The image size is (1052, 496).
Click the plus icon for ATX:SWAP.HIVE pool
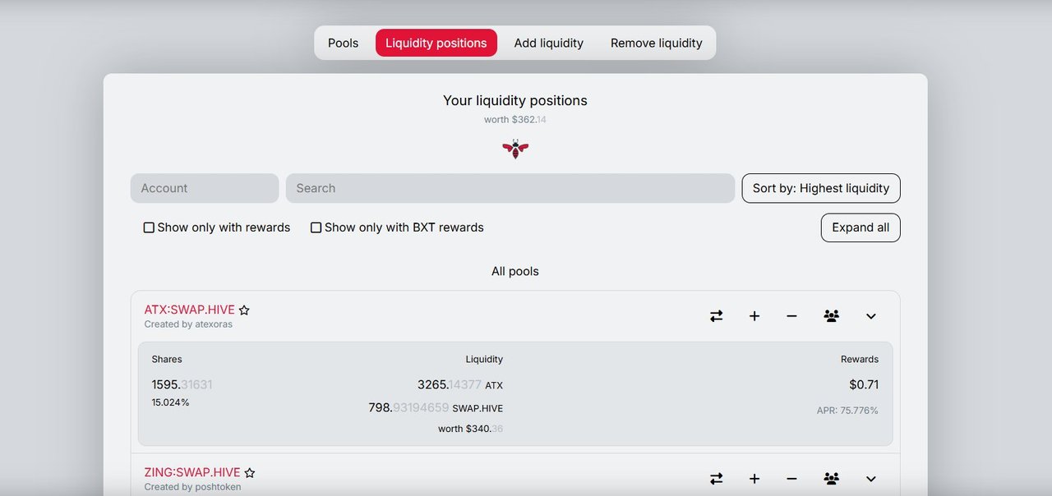pos(754,316)
